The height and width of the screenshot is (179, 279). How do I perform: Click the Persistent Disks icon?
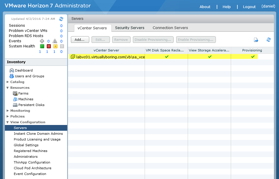(x=15, y=105)
